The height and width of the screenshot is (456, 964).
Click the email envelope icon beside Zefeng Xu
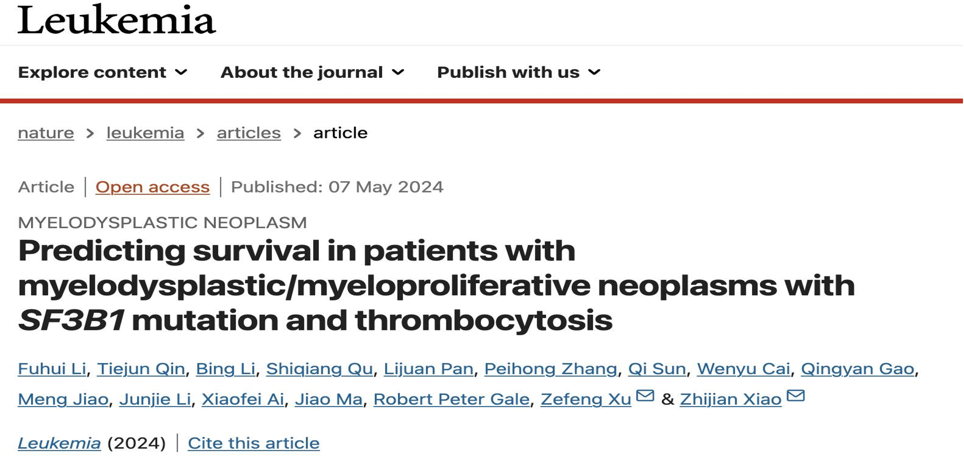pyautogui.click(x=645, y=396)
